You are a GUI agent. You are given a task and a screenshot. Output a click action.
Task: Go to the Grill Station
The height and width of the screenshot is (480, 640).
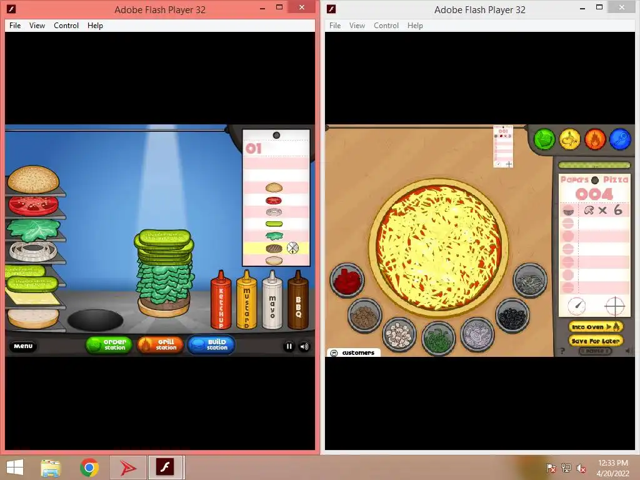160,345
